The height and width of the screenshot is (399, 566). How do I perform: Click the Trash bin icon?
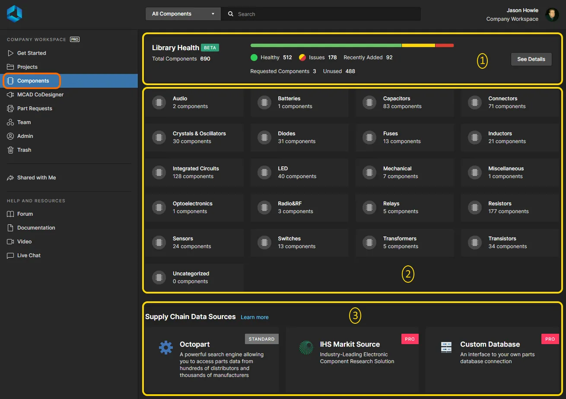(10, 150)
